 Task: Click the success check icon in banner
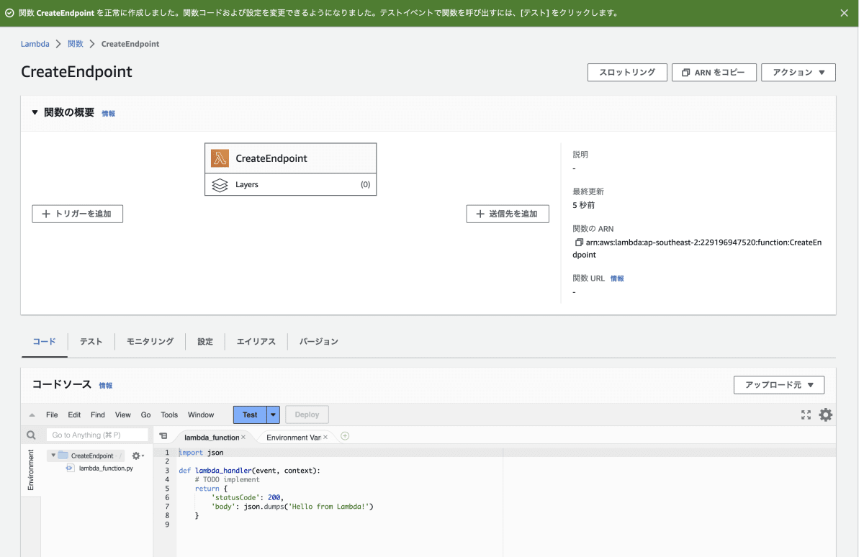tap(9, 13)
